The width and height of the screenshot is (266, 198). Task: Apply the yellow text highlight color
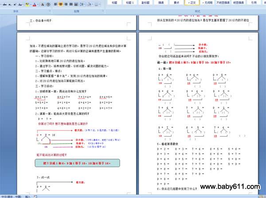click(27, 4)
